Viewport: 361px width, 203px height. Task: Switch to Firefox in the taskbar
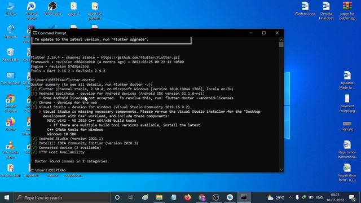(x=188, y=197)
